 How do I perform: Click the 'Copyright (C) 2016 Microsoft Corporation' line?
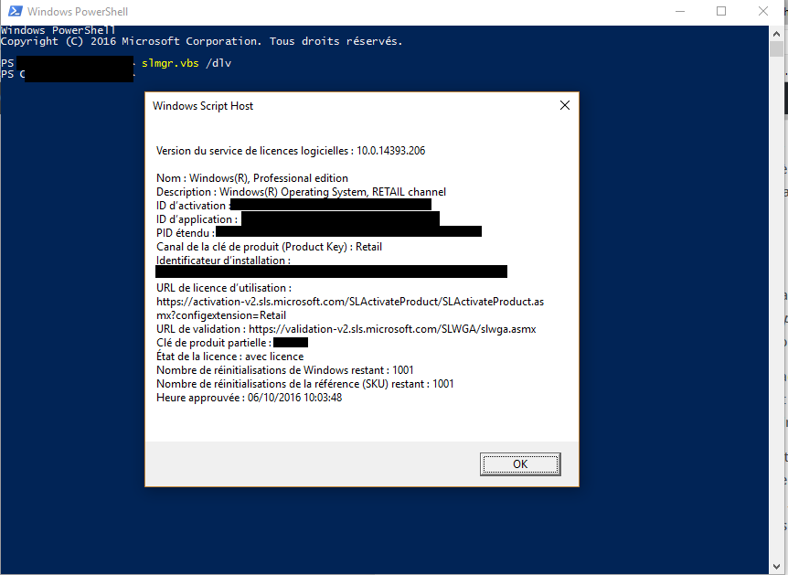tap(201, 41)
